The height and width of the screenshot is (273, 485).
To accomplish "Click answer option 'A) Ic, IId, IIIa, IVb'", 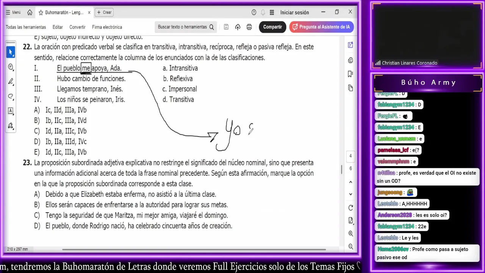I will click(x=60, y=110).
